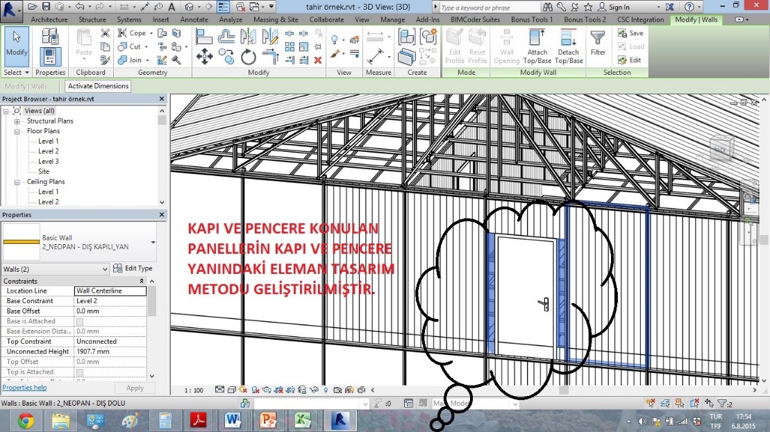Toggle the Base is Attached checkbox
This screenshot has height=432, width=770.
point(79,322)
